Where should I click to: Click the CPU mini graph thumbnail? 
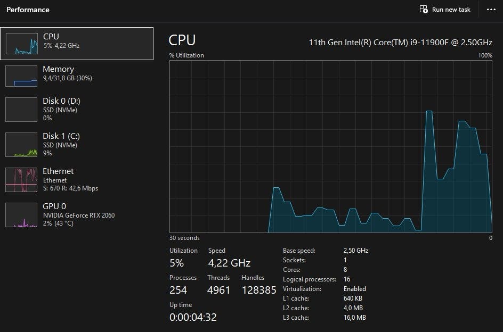21,44
